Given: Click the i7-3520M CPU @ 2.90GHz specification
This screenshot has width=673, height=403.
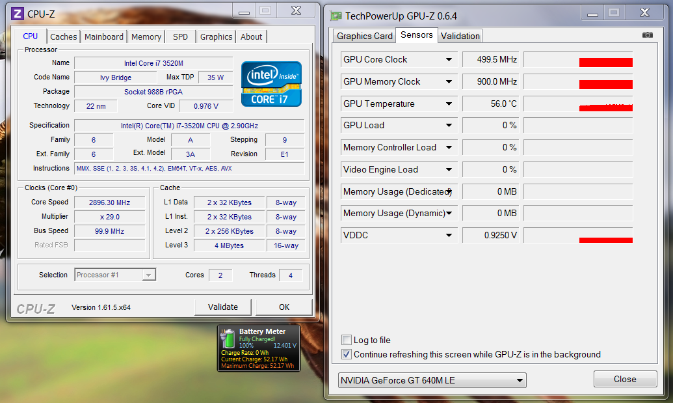Looking at the screenshot, I should [189, 126].
